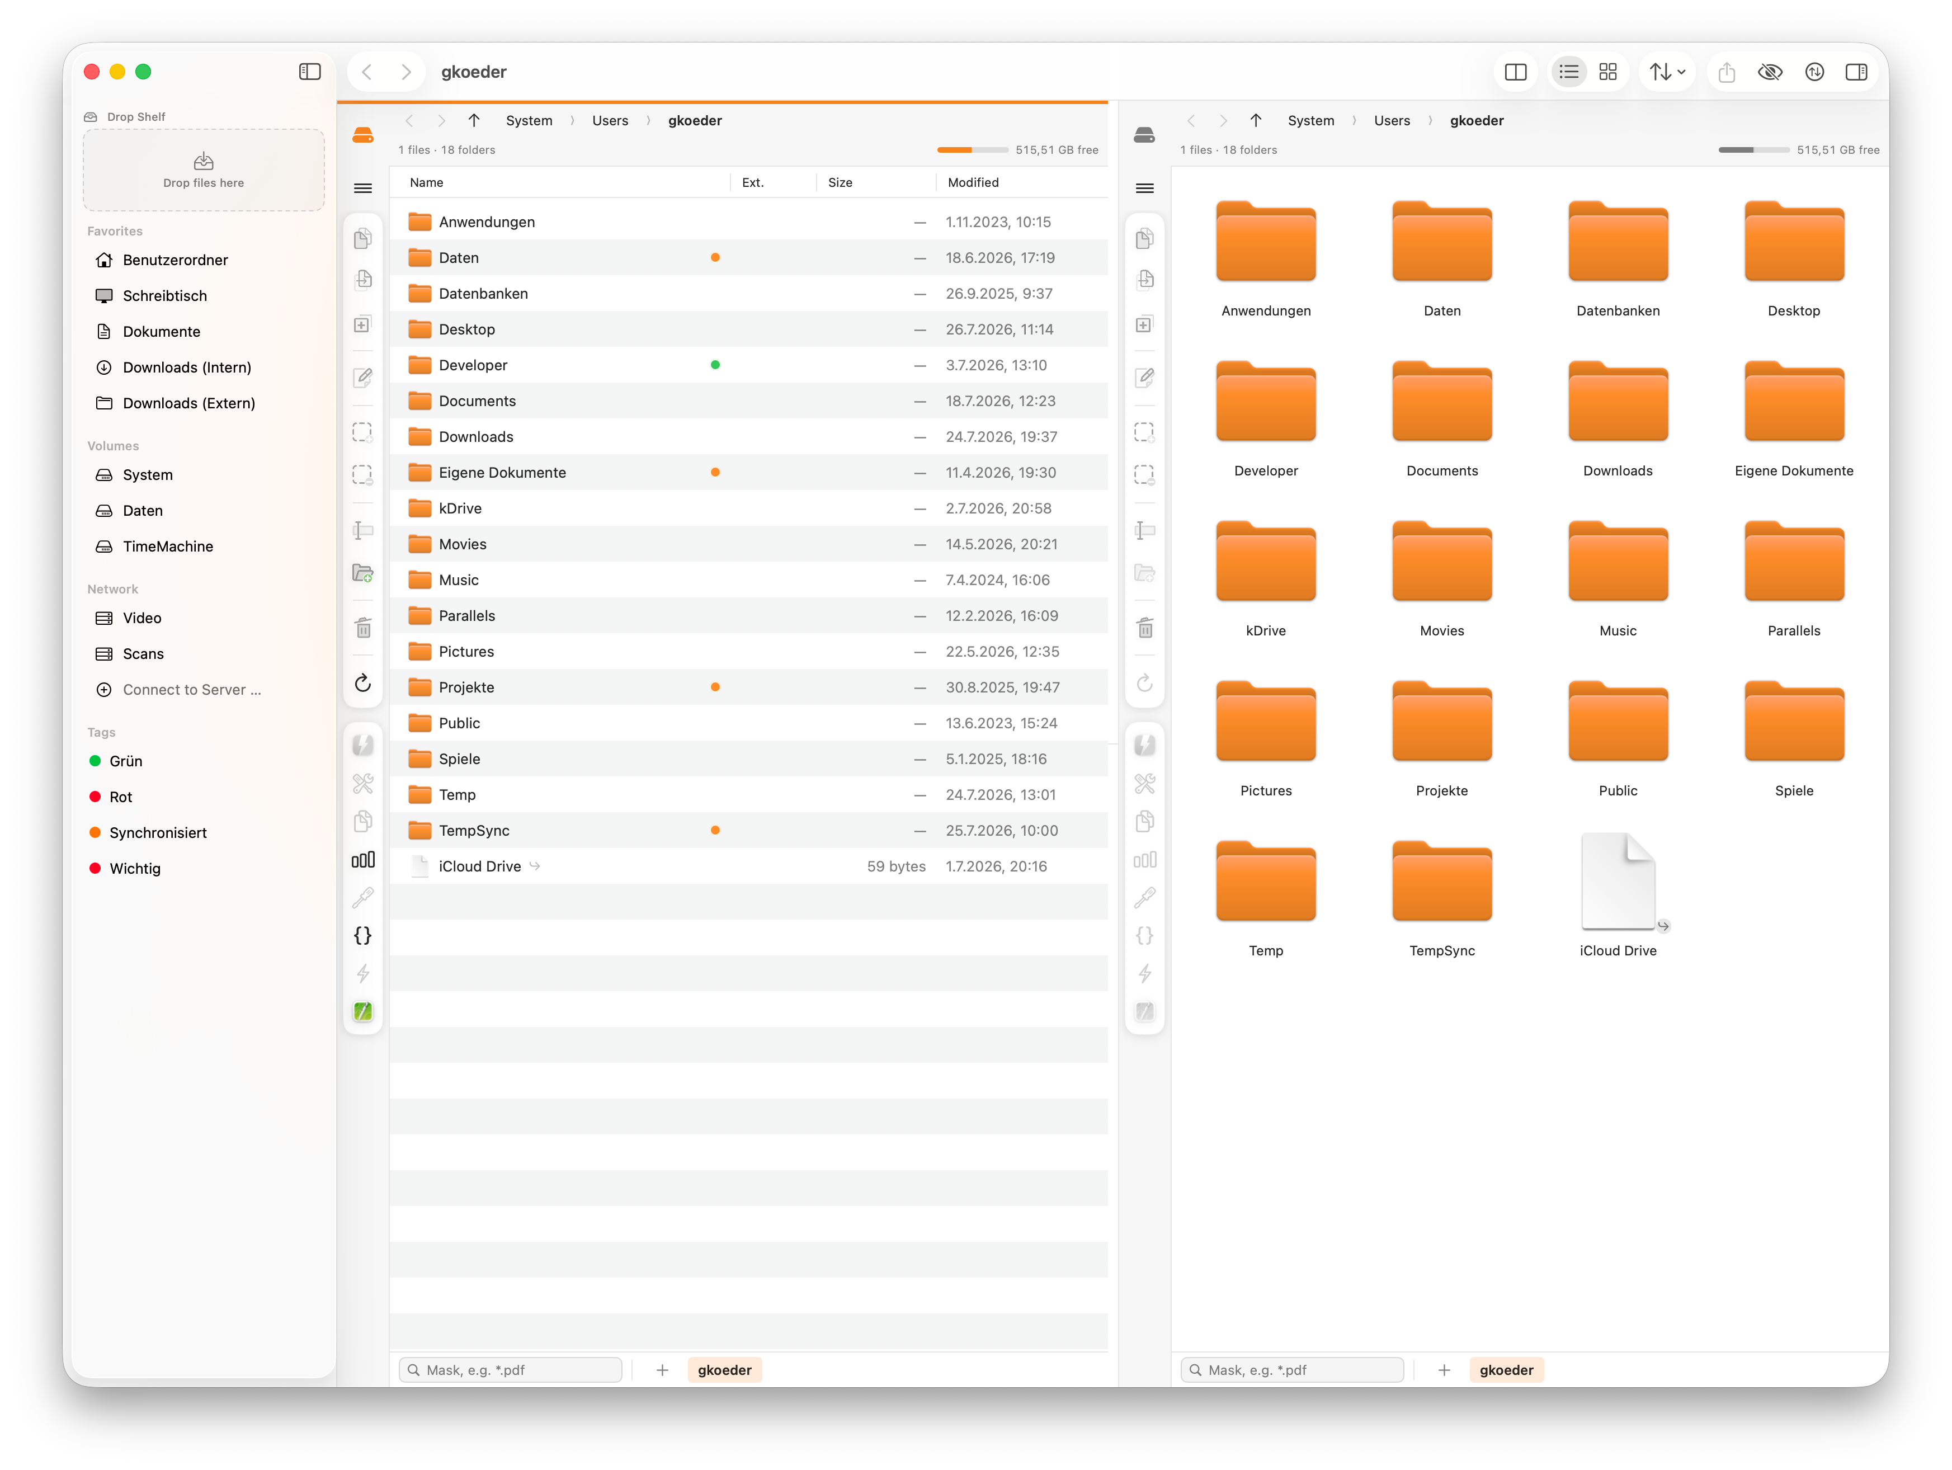The width and height of the screenshot is (1952, 1470).
Task: Click the copy files icon in left pane toolbar
Action: point(362,239)
